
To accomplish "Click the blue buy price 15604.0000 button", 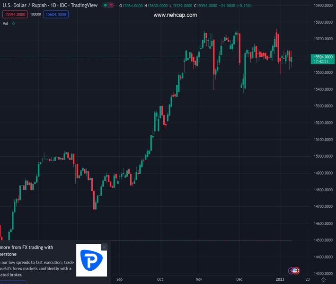I will [x=56, y=14].
